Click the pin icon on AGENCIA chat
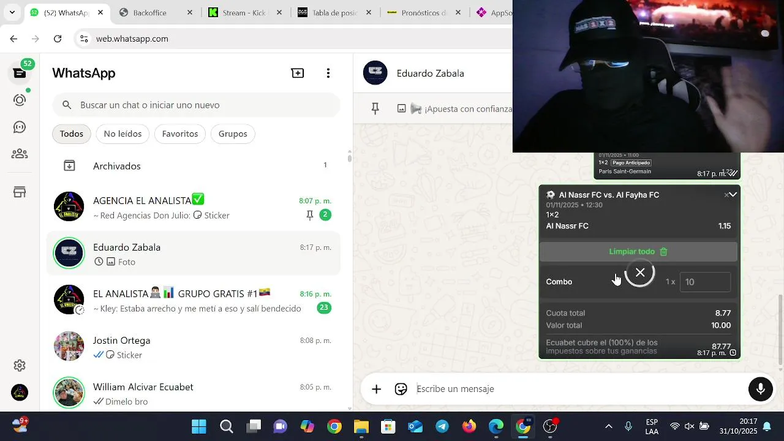Viewport: 784px width, 441px height. click(310, 215)
